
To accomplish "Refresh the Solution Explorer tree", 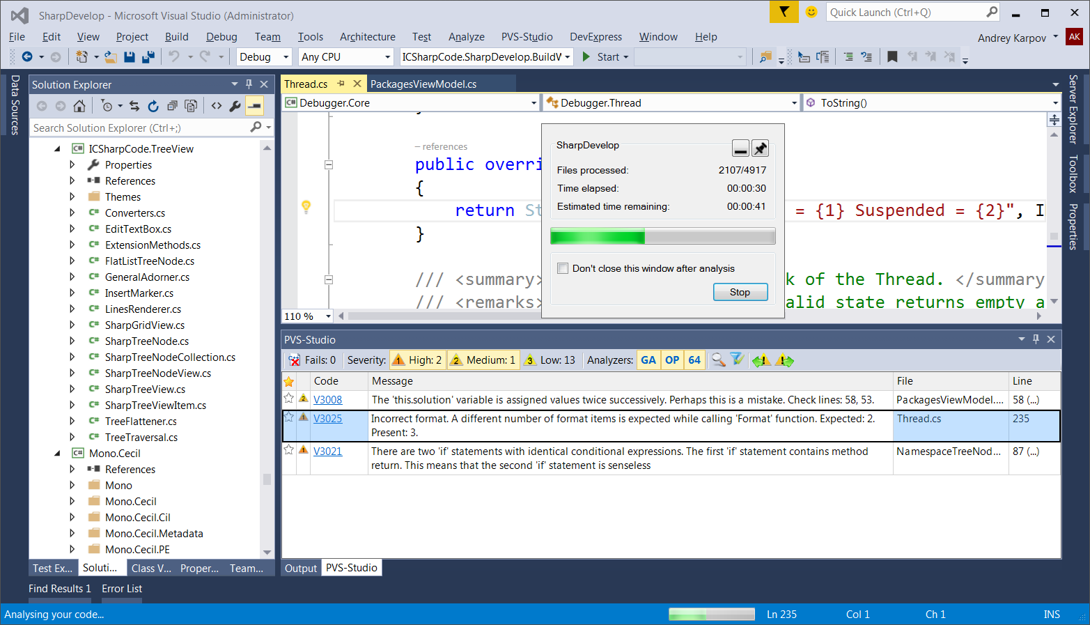I will 153,106.
